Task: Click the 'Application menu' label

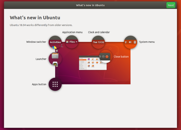Action: pos(72,32)
